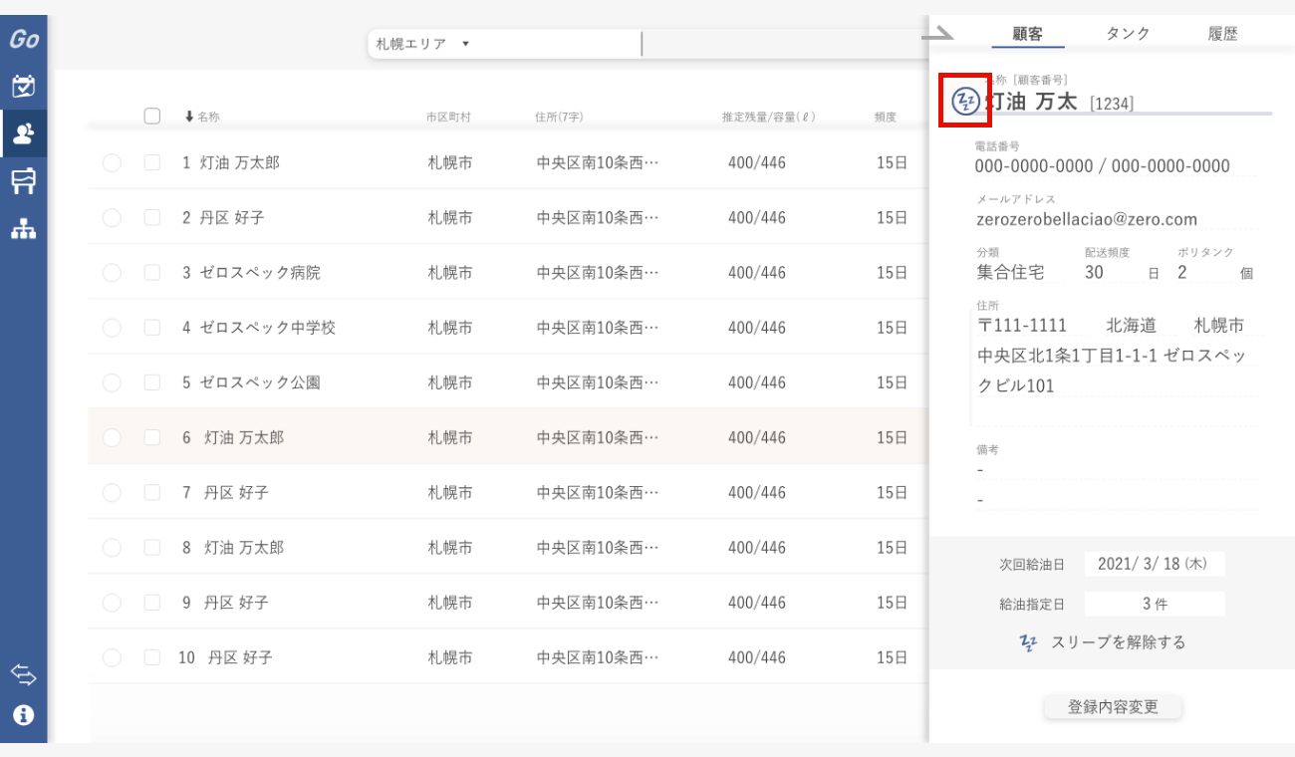Open the organization hierarchy icon in sidebar
This screenshot has height=757, width=1295.
point(23,228)
